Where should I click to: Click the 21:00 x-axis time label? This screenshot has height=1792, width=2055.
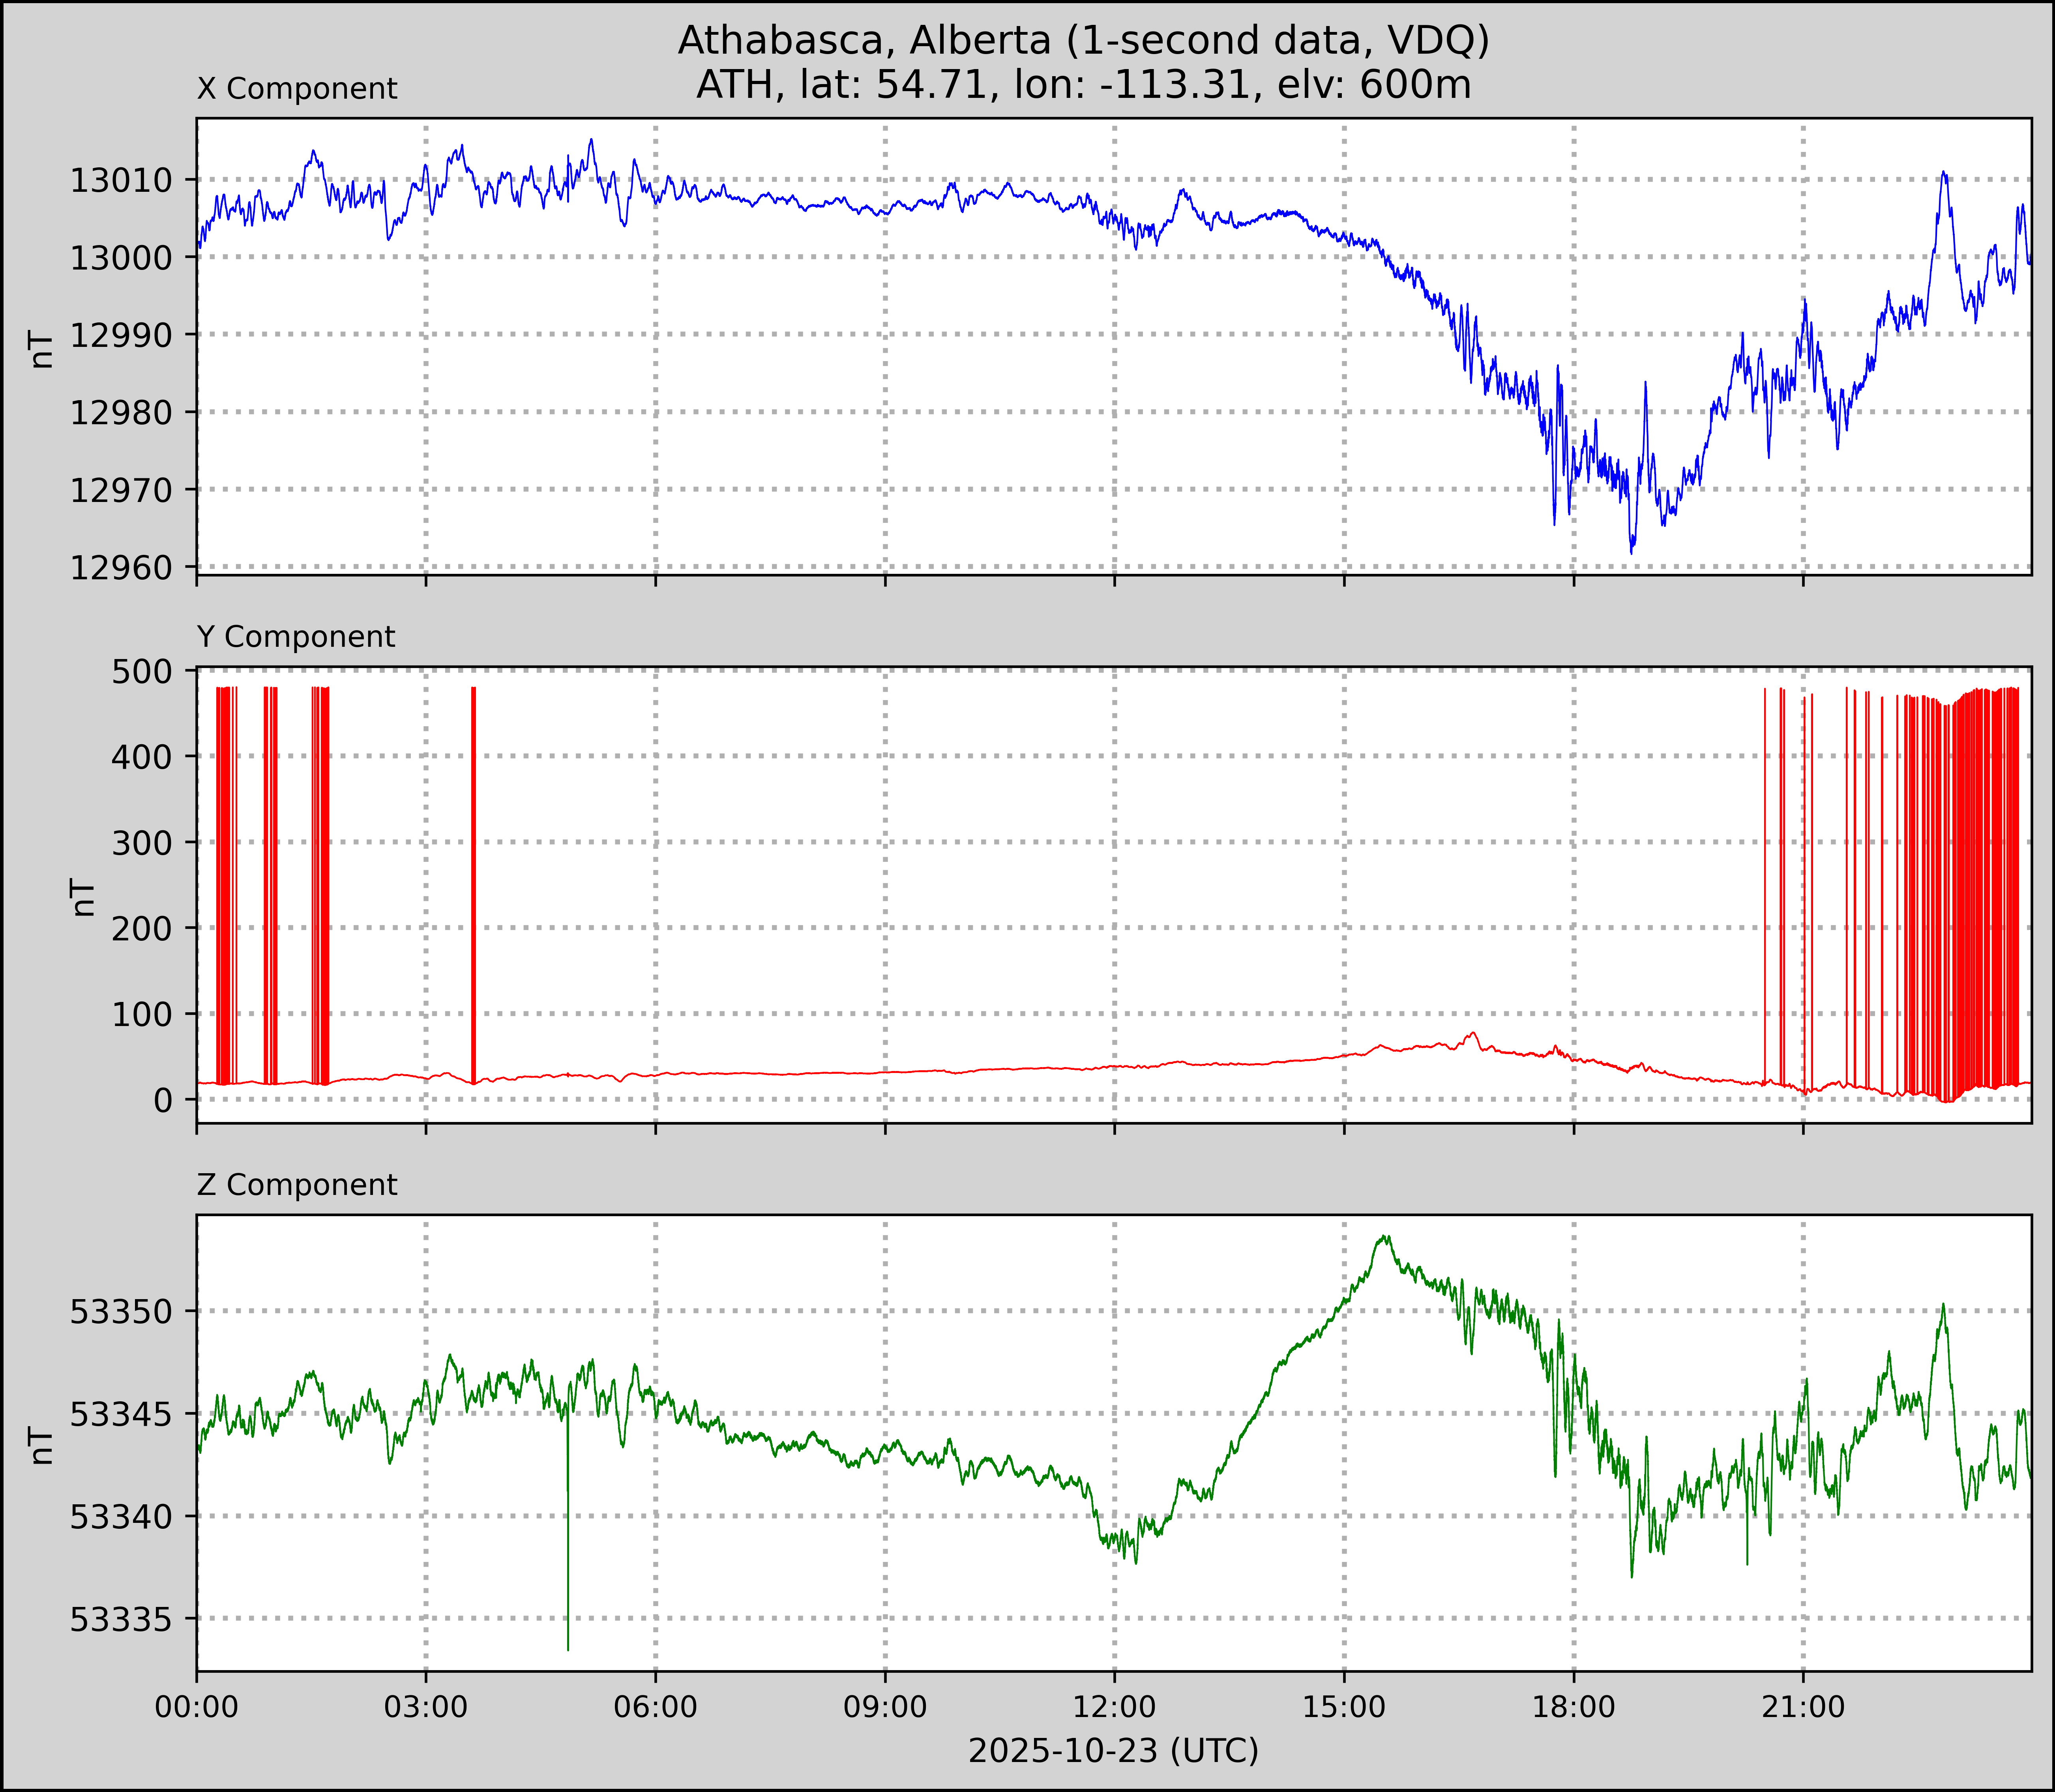(x=1803, y=1707)
